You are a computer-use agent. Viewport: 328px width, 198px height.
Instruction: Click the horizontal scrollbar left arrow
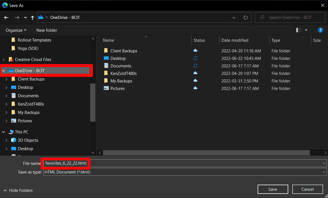tap(100, 153)
